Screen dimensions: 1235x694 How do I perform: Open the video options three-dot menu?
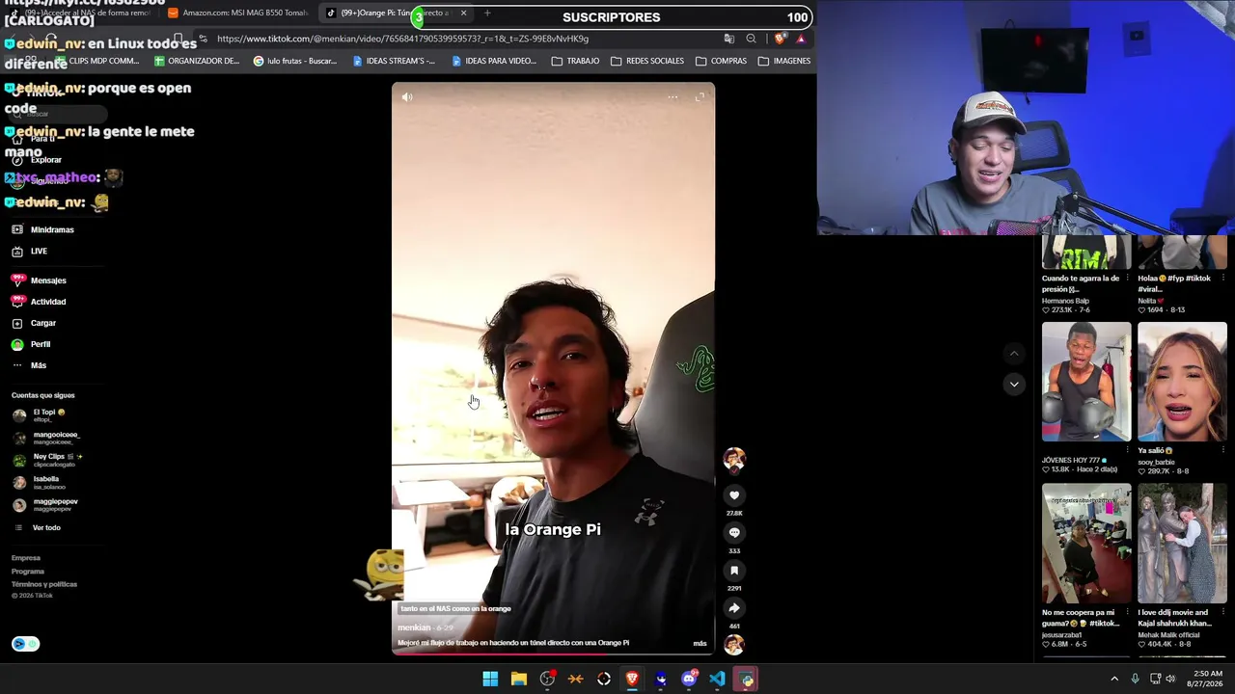672,96
